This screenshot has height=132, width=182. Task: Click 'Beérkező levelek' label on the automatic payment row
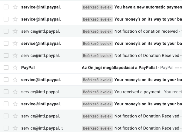(x=97, y=7)
